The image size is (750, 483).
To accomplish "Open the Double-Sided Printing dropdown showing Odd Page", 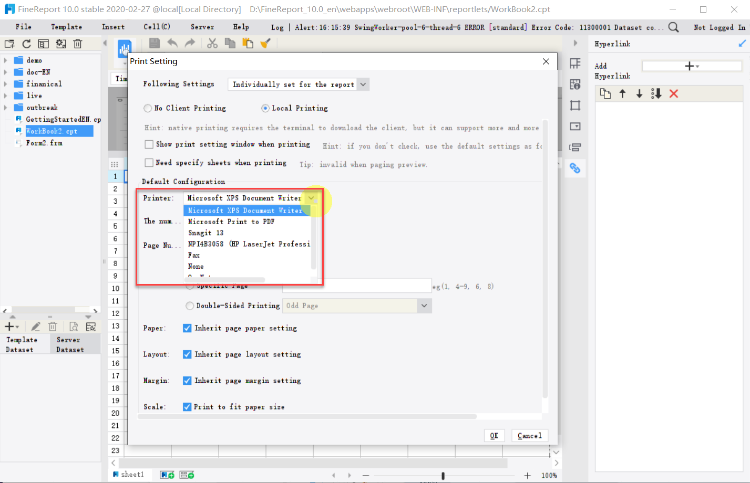I will point(424,305).
